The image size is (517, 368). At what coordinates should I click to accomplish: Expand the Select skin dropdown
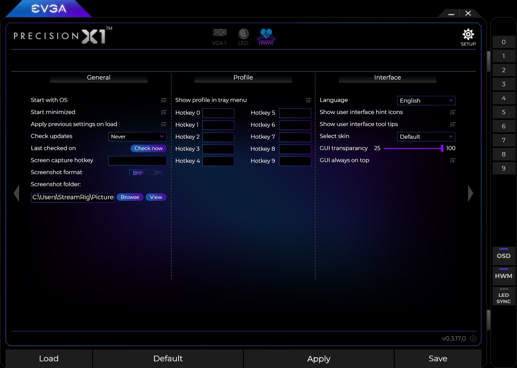pyautogui.click(x=426, y=137)
